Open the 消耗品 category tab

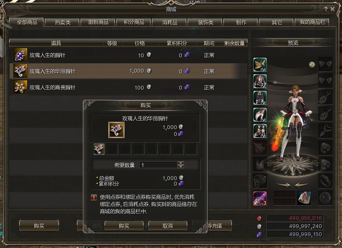[170, 23]
